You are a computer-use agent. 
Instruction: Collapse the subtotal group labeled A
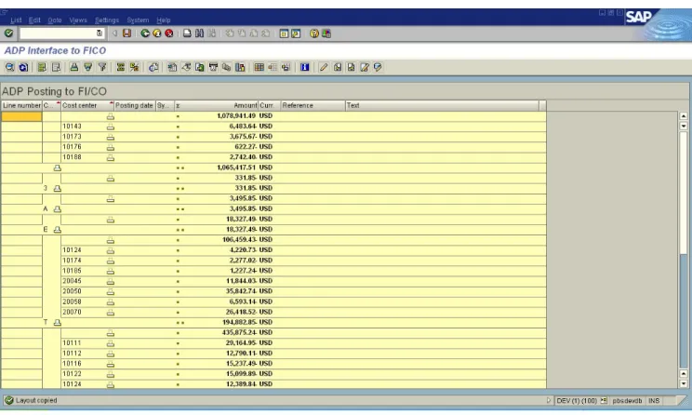58,209
